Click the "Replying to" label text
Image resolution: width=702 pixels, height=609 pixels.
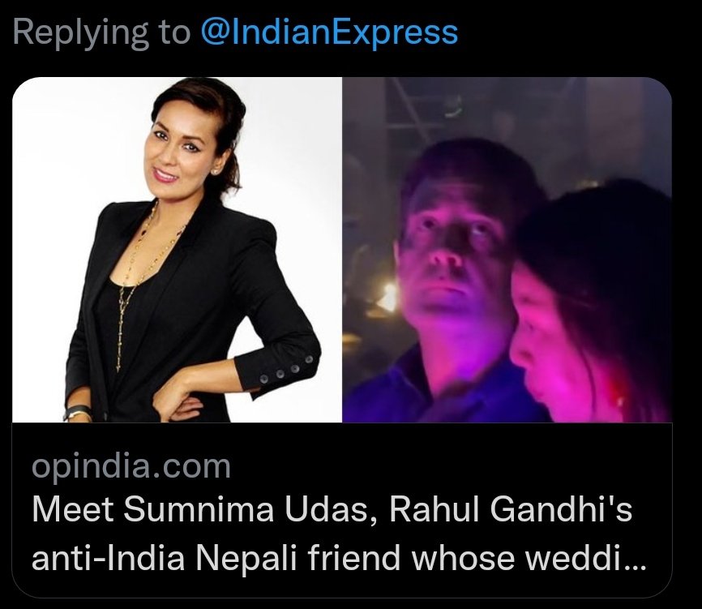click(x=102, y=33)
